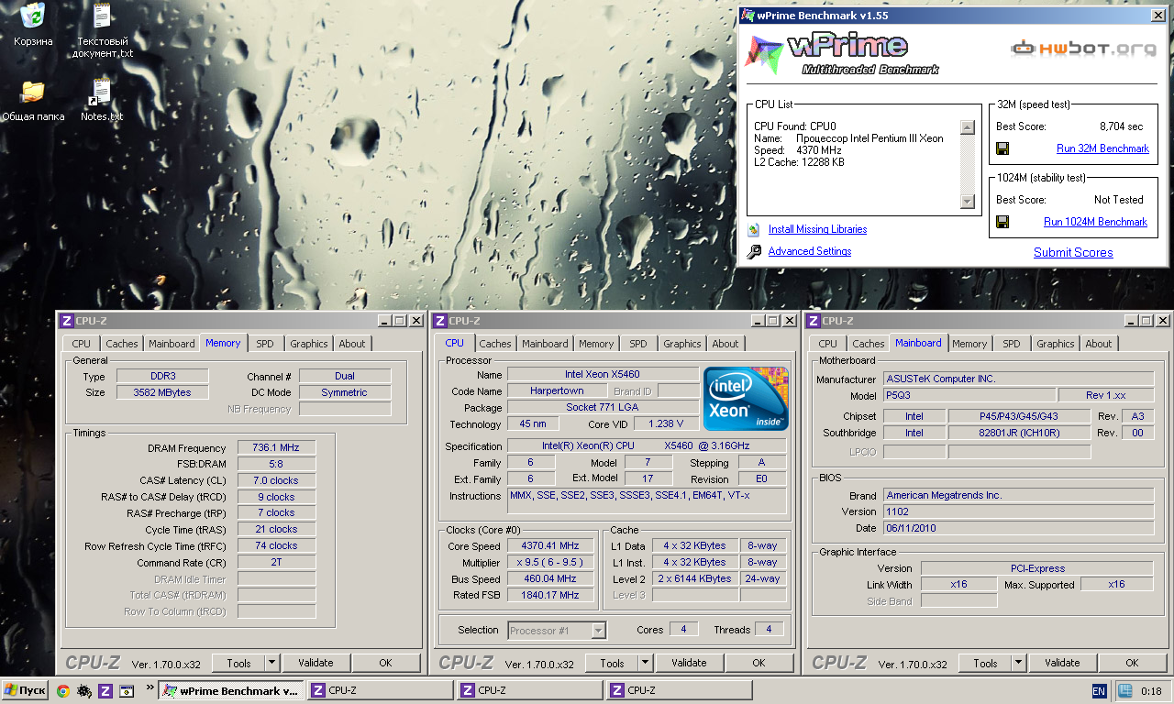Screen dimensions: 1174x704
Task: Click the Advanced Settings wrench icon
Action: (754, 251)
